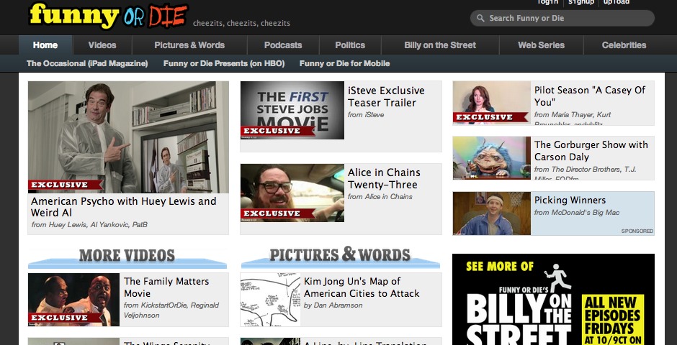Open the login link

coord(547,2)
